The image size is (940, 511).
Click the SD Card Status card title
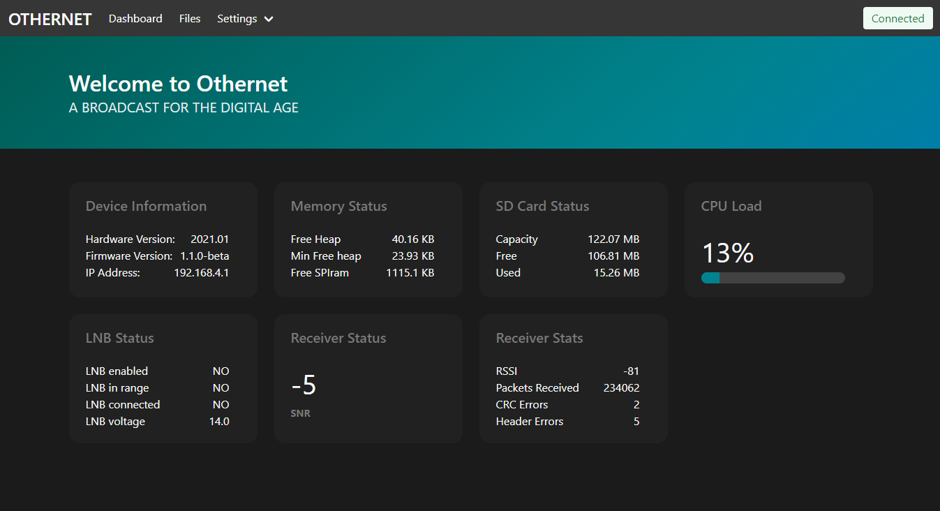tap(542, 206)
